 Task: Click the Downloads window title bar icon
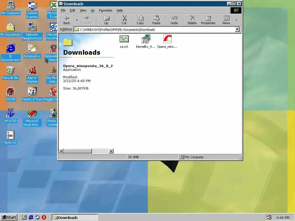point(61,4)
